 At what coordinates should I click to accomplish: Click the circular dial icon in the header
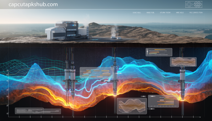pyautogui.click(x=189, y=4)
